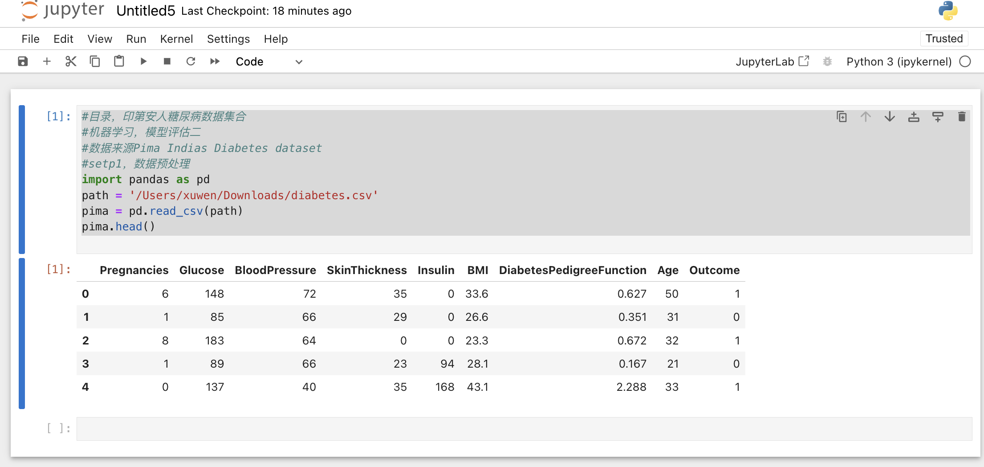This screenshot has height=467, width=984.
Task: Open the File menu
Action: tap(30, 39)
